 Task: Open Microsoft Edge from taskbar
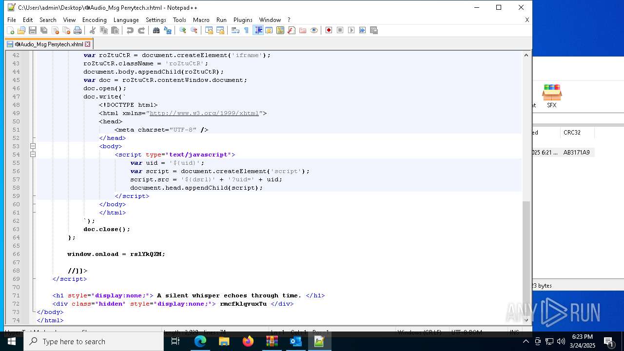(200, 342)
